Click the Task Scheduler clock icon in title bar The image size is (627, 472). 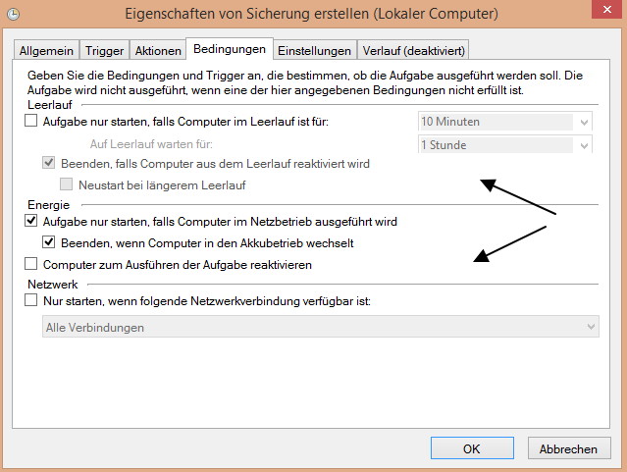15,15
